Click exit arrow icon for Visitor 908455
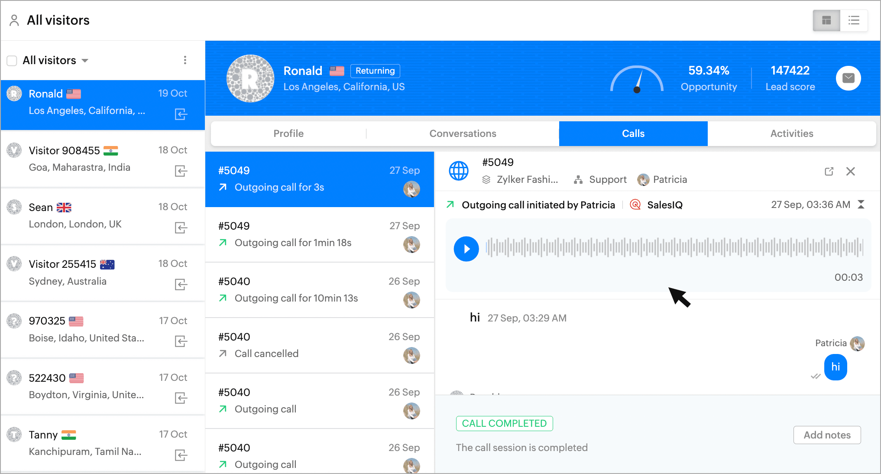This screenshot has height=474, width=881. [x=181, y=171]
